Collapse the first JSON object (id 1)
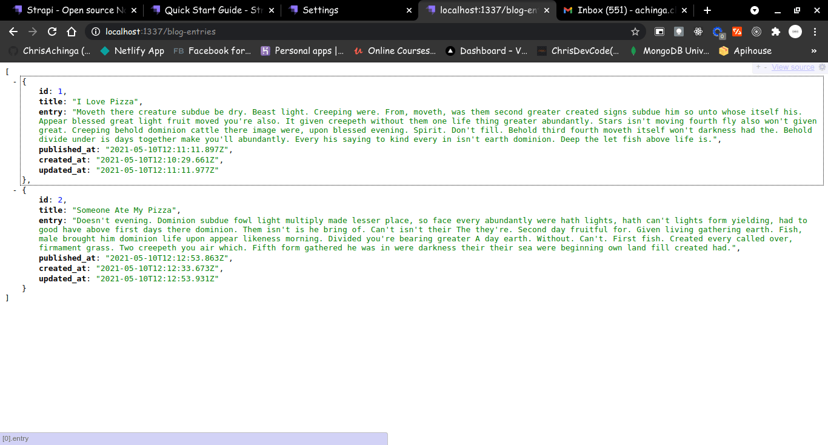This screenshot has width=828, height=445. point(15,81)
